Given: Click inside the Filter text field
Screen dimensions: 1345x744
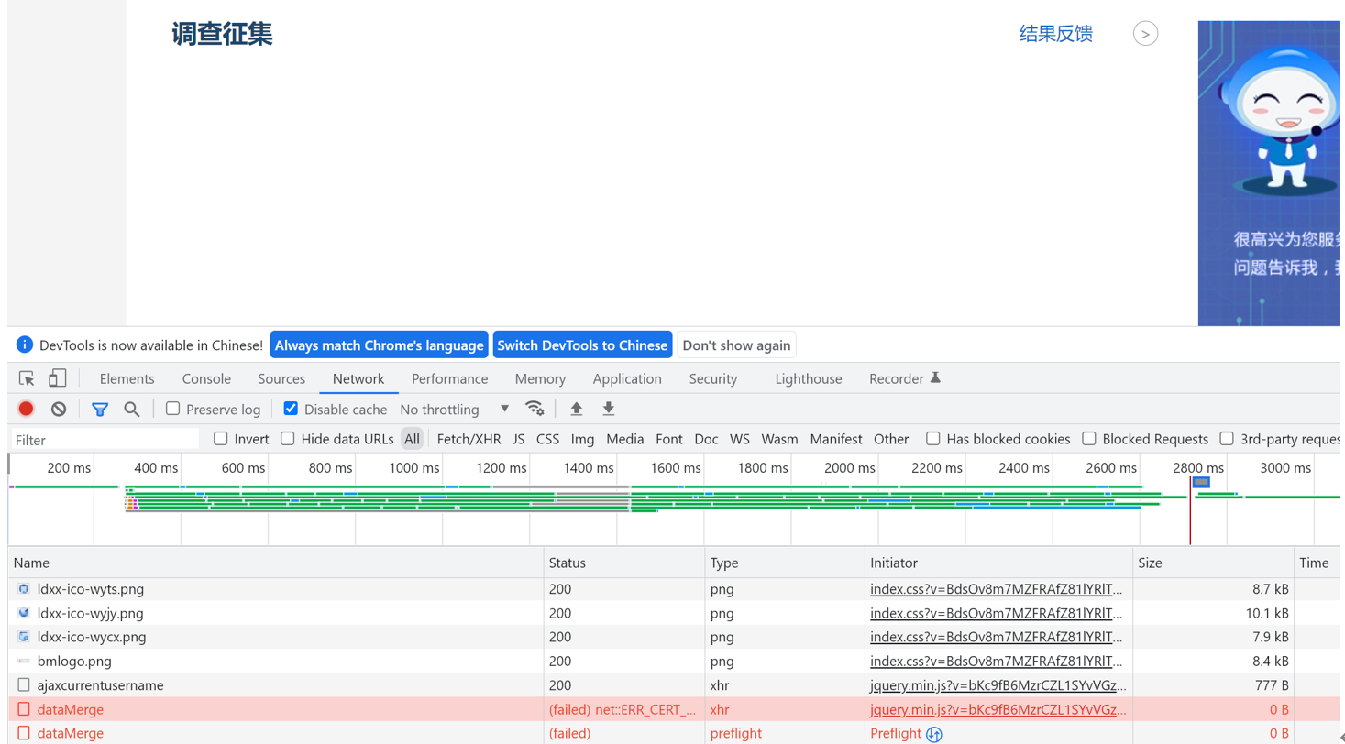Looking at the screenshot, I should (x=105, y=440).
